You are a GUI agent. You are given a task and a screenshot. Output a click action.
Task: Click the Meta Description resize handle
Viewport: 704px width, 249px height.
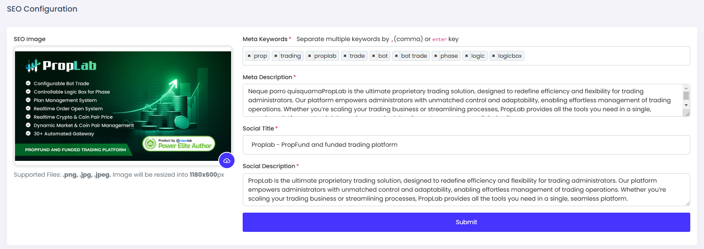click(687, 114)
